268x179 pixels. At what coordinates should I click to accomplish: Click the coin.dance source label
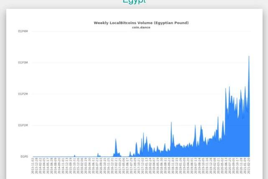pos(141,27)
